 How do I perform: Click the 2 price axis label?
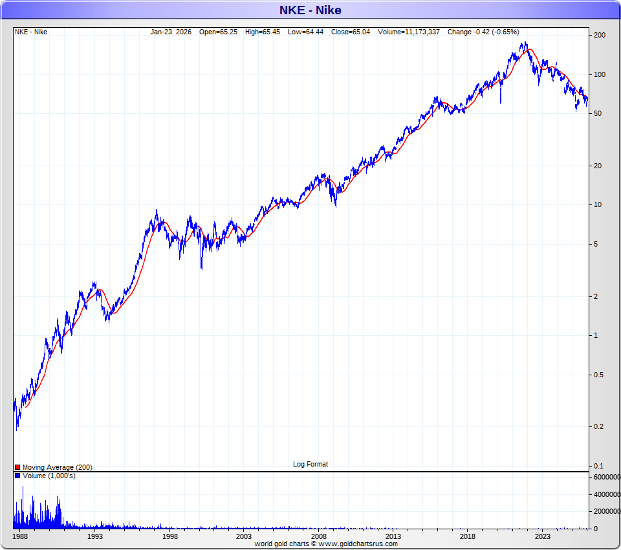596,296
